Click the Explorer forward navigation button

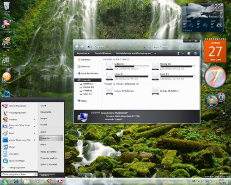pyautogui.click(x=82, y=47)
